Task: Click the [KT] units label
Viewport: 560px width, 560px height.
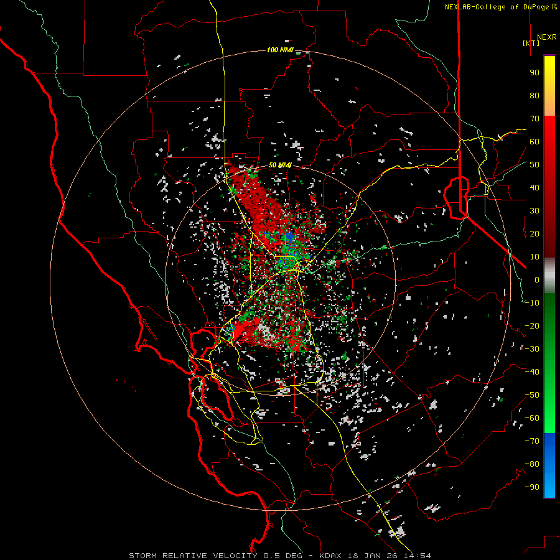Action: pyautogui.click(x=531, y=43)
